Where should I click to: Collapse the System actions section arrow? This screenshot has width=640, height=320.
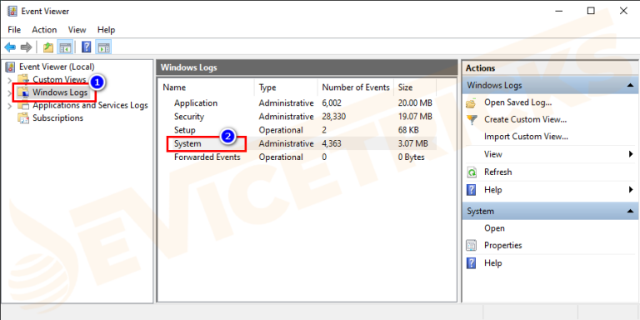(x=630, y=212)
